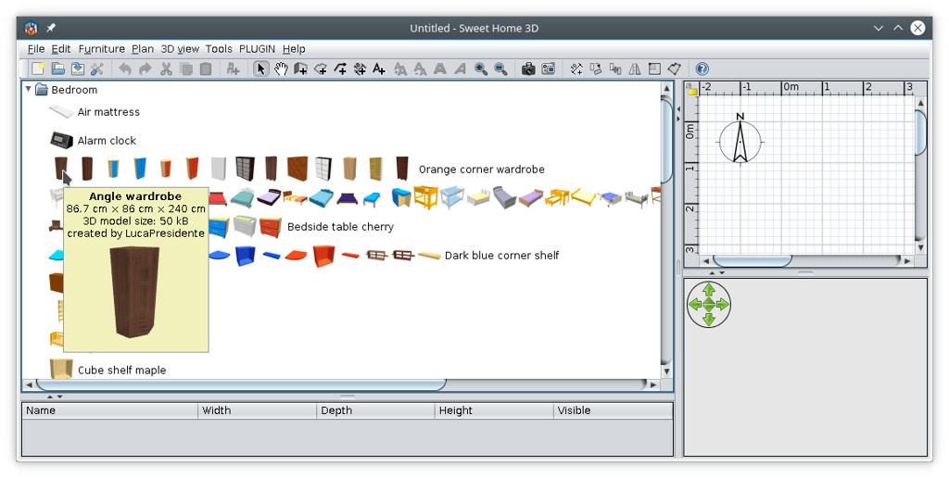Image resolution: width=949 pixels, height=478 pixels.
Task: Save the home using the toolbar icon
Action: [78, 69]
